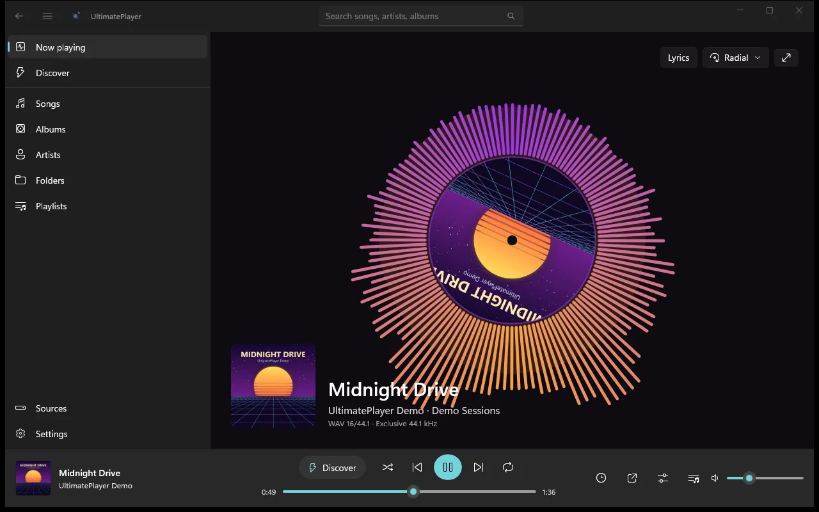Toggle the hamburger navigation menu
The height and width of the screenshot is (512, 819).
[47, 16]
